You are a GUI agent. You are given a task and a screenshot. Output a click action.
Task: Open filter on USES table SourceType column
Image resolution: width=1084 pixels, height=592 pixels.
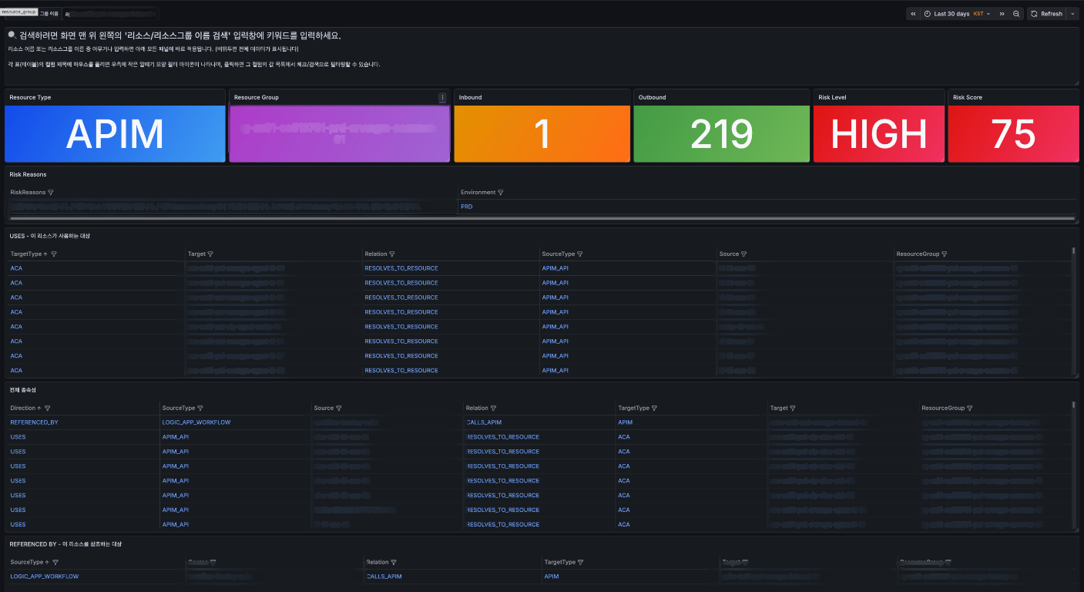click(x=580, y=254)
